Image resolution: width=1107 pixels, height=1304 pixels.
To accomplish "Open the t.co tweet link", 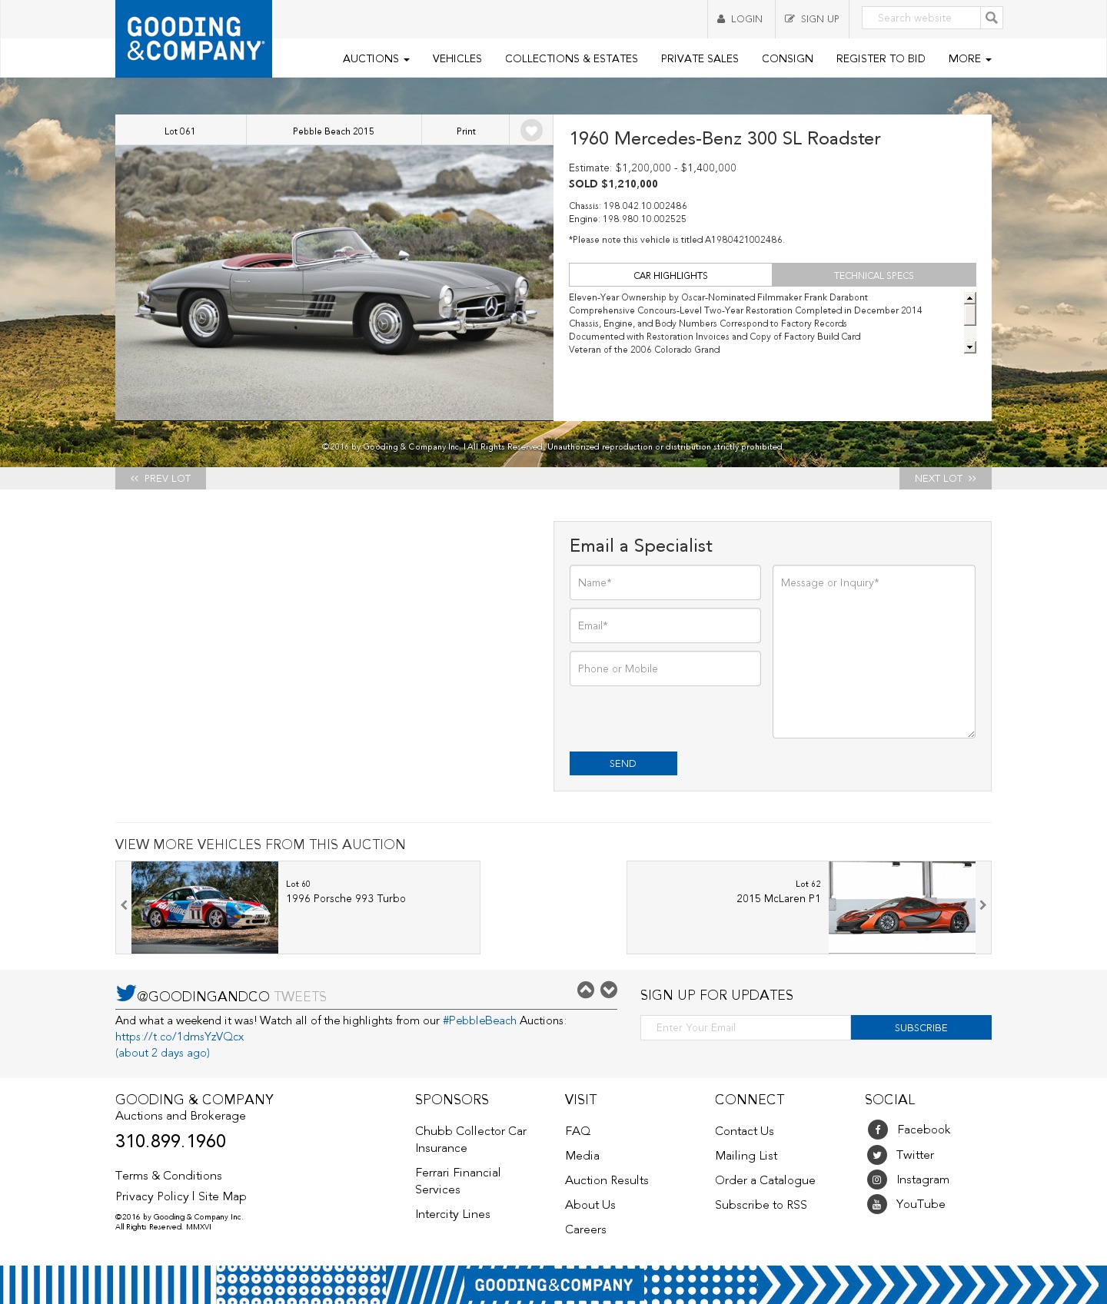I will pos(180,1037).
